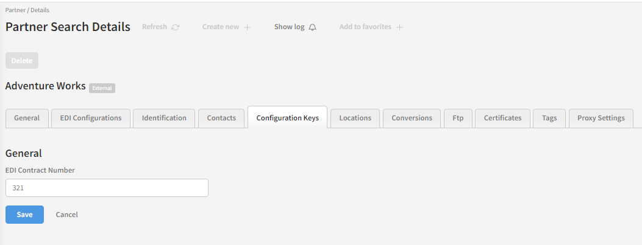This screenshot has width=642, height=245.
Task: Click the Partner breadcrumb link
Action: (x=15, y=10)
